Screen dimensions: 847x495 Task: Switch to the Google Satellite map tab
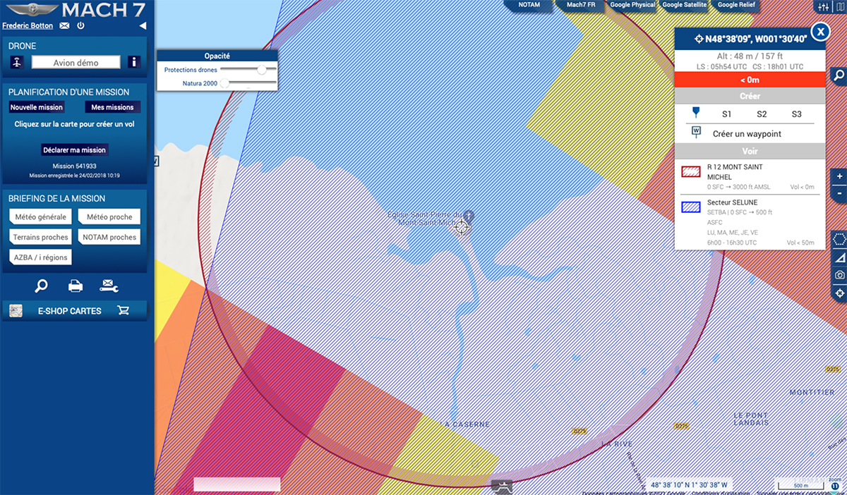pos(684,5)
